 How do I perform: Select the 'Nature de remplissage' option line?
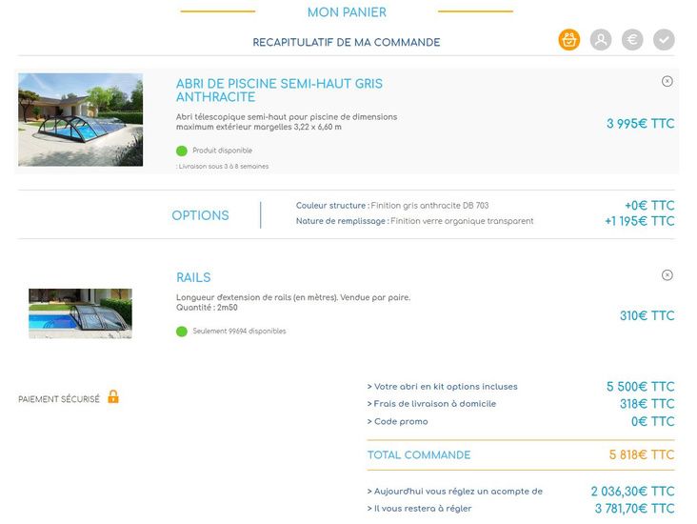pos(414,221)
